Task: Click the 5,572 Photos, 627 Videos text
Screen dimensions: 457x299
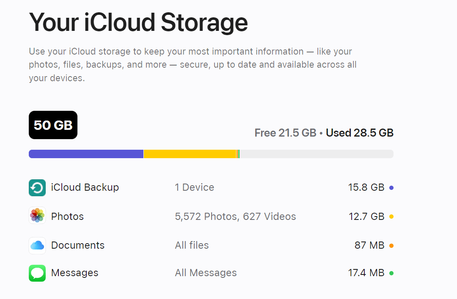Action: [x=235, y=216]
